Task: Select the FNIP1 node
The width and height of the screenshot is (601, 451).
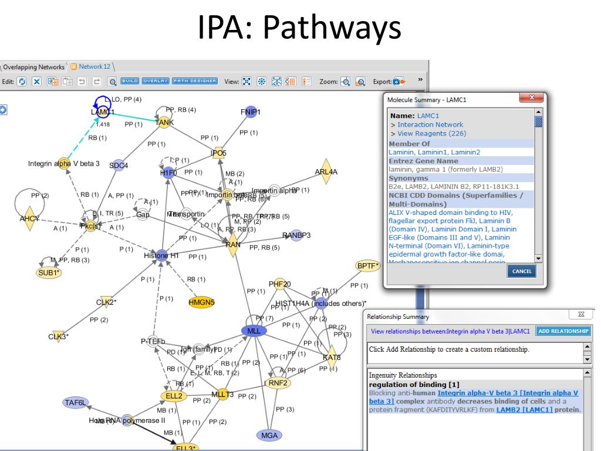Action: [x=250, y=112]
